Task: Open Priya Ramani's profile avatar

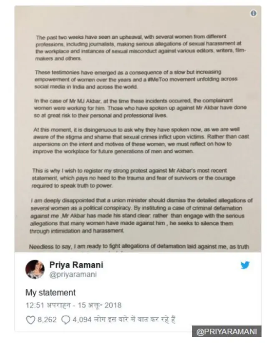Action: [x=35, y=270]
